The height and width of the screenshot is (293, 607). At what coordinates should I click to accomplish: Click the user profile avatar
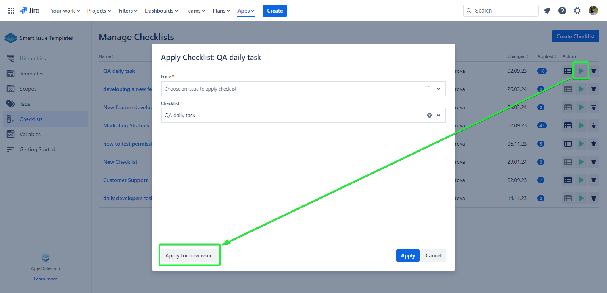(x=593, y=11)
